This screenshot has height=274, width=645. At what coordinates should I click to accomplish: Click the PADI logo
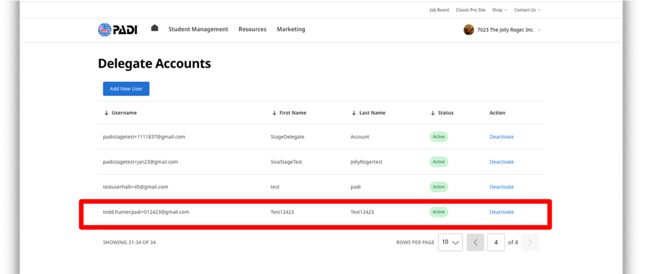click(x=117, y=30)
